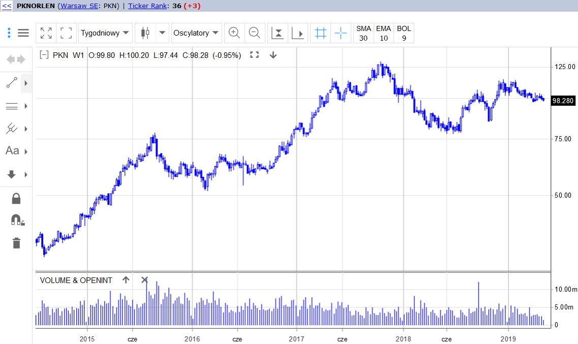Click the 2016 time axis label
Image resolution: width=578 pixels, height=344 pixels.
coord(192,339)
